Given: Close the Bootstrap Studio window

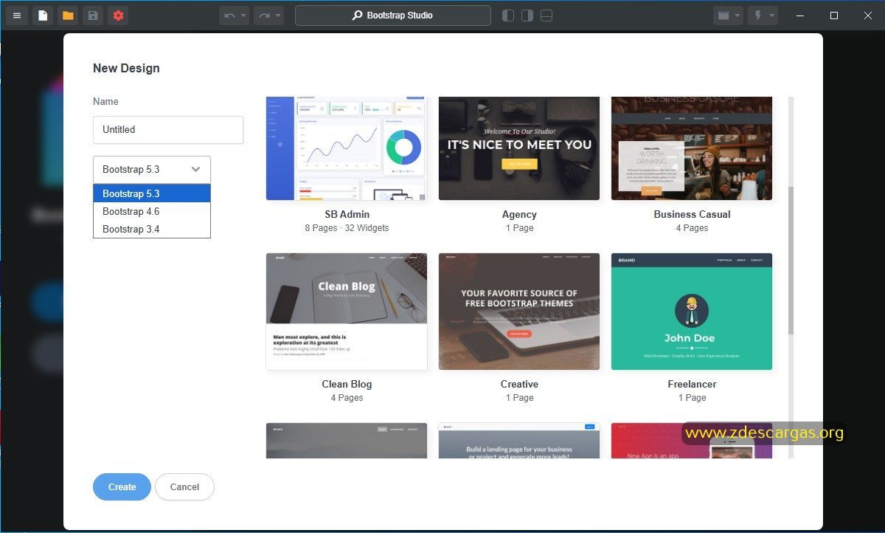Looking at the screenshot, I should click(868, 16).
